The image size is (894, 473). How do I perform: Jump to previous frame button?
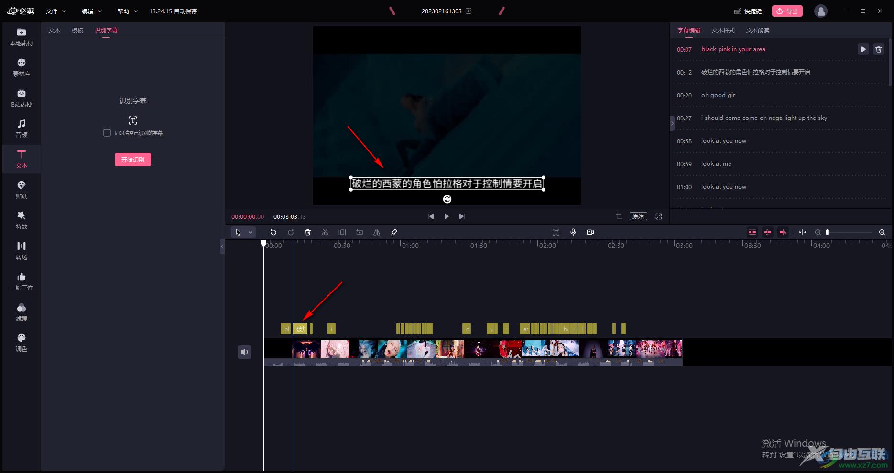pos(431,216)
